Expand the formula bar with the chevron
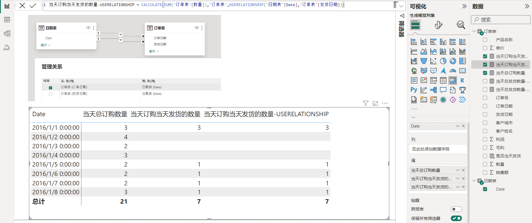The height and width of the screenshot is (223, 532). [x=401, y=6]
